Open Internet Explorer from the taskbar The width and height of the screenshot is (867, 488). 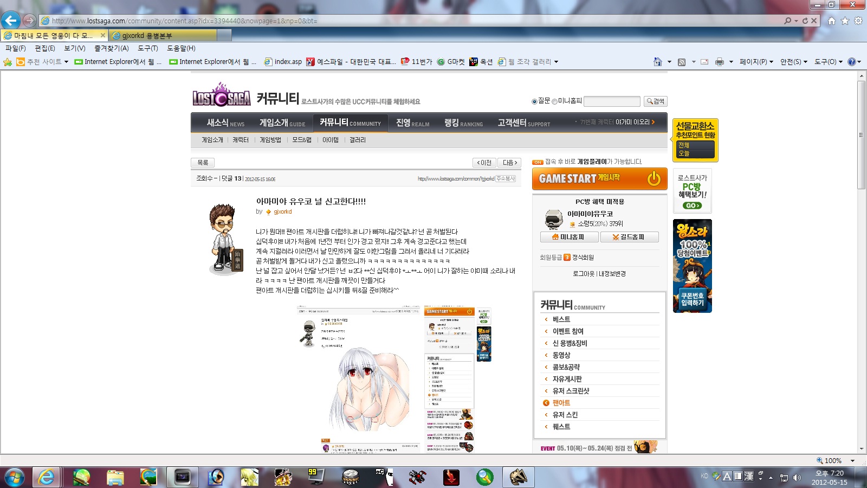point(47,477)
